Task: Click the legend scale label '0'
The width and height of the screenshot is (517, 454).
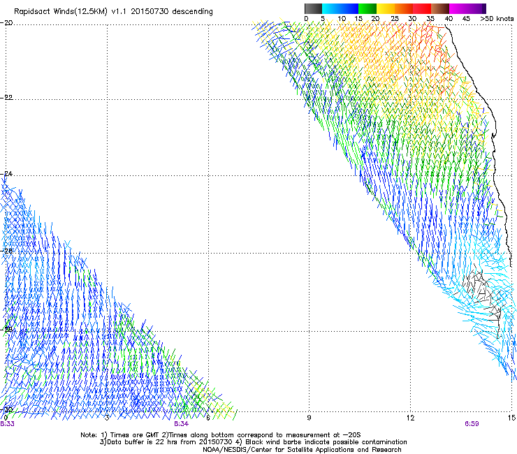Action: click(306, 18)
